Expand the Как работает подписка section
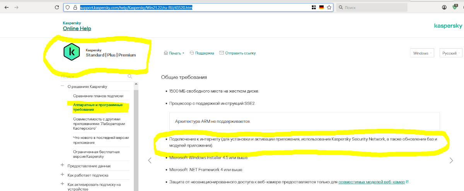The image size is (464, 191). coord(62,175)
